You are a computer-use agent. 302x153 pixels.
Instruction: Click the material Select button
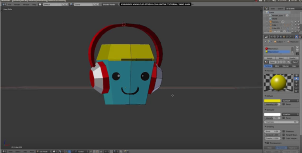(x=281, y=58)
